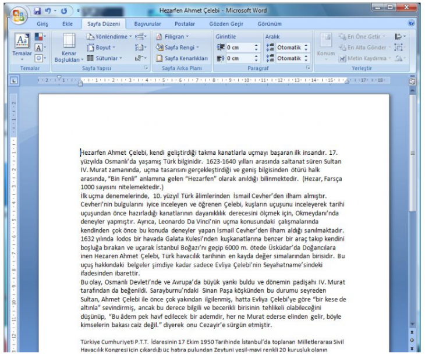Viewport: 425px width, 355px height.
Task: Open the theme colors icon in Temalar group
Action: pos(40,37)
